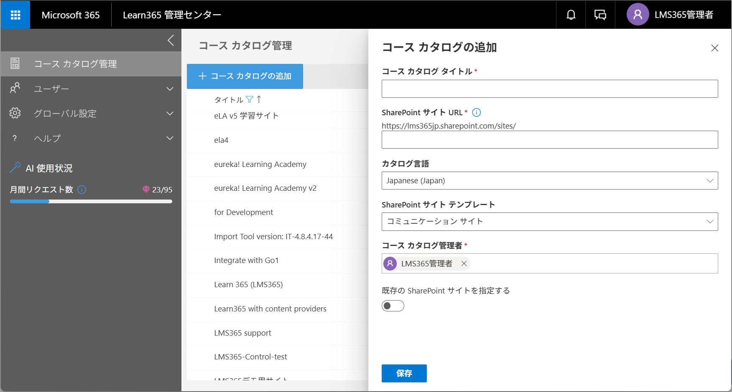The image size is (732, 392).
Task: Open Learn365 管理センター header link
Action: point(172,15)
